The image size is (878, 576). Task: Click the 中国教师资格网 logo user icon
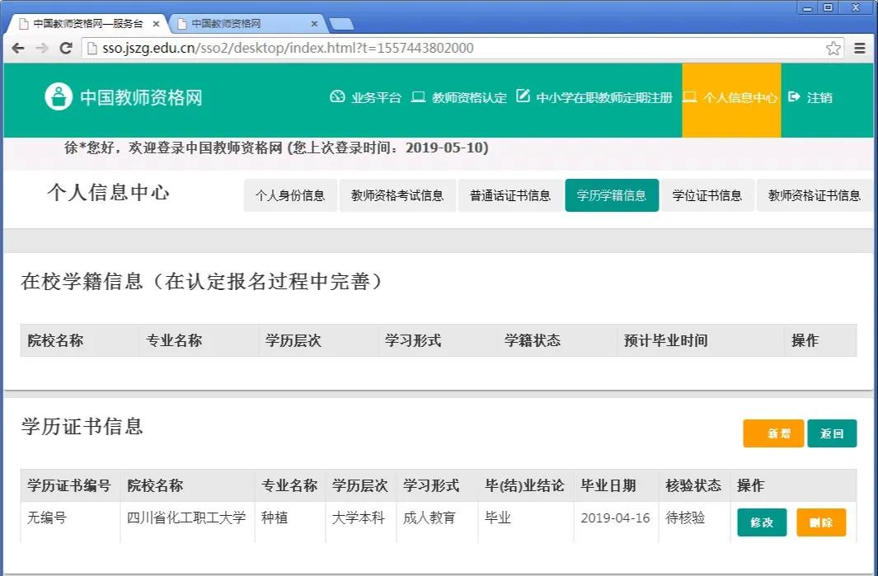tap(58, 96)
